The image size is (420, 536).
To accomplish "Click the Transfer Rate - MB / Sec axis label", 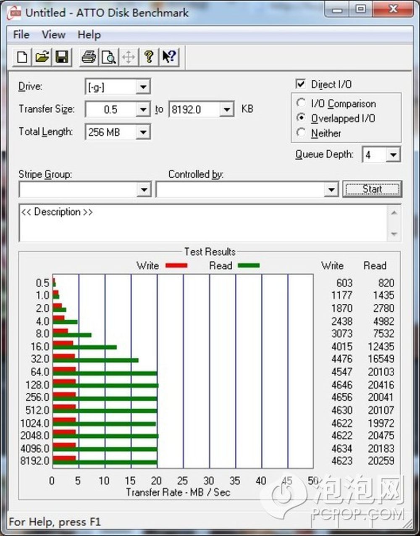I will click(178, 492).
